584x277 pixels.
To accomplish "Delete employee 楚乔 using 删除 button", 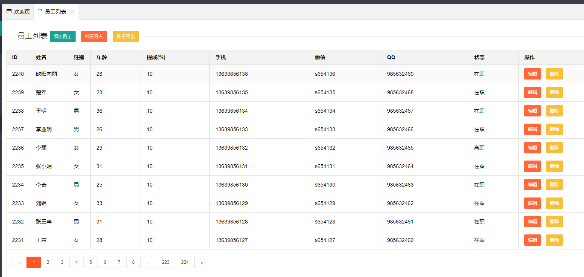I will [554, 92].
